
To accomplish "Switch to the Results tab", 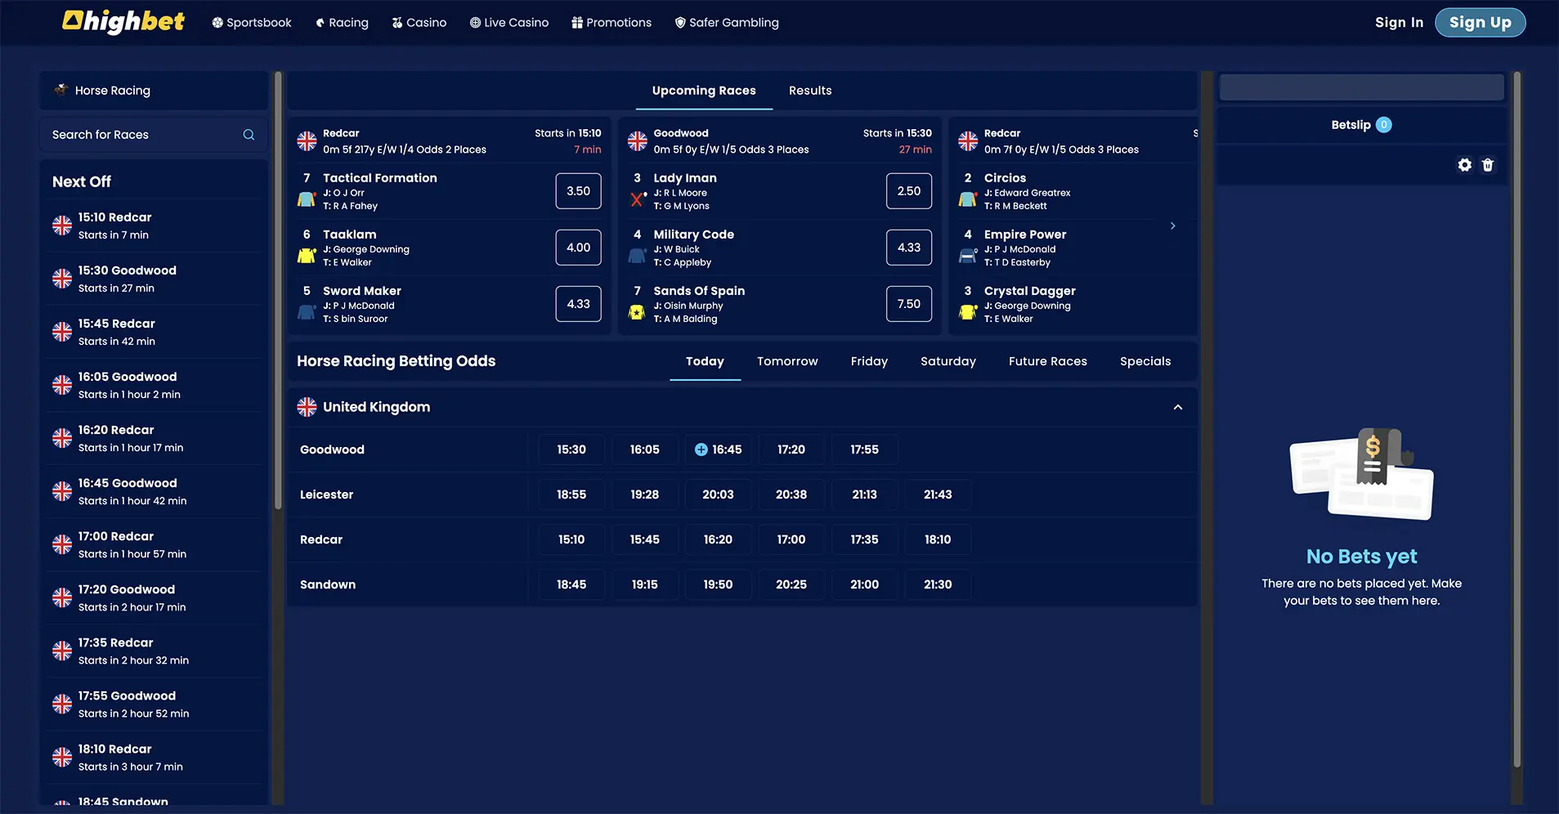I will click(809, 91).
